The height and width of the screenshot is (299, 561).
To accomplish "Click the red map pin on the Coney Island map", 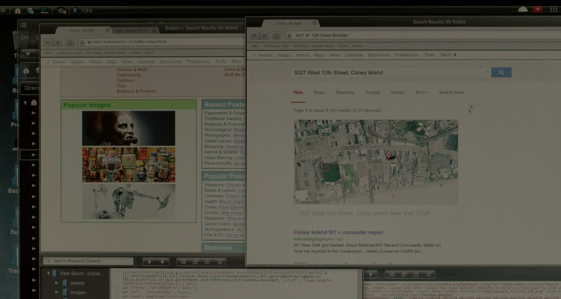I will [389, 156].
